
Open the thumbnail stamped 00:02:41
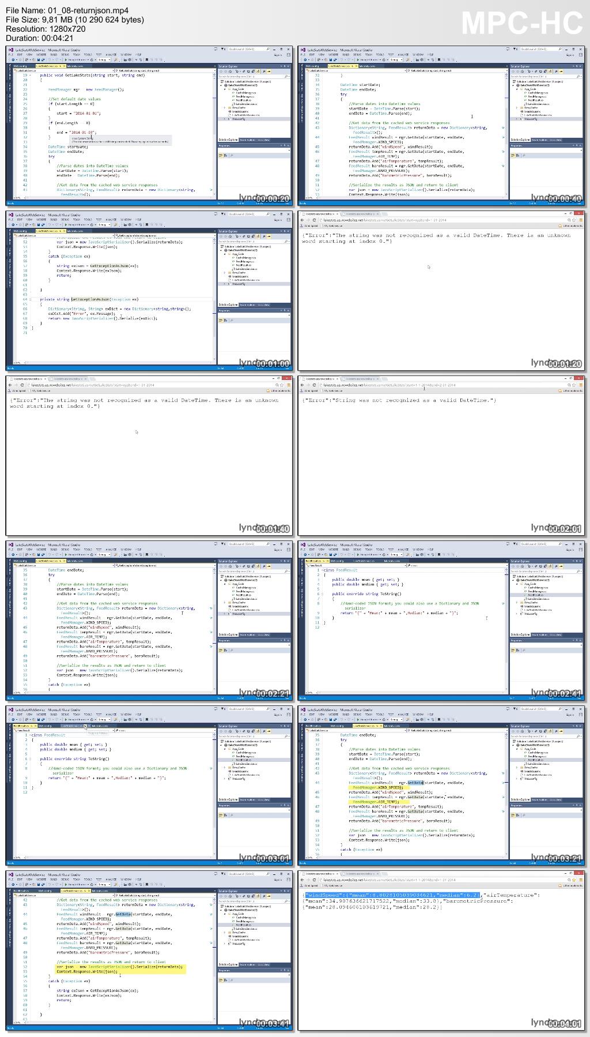coord(441,621)
